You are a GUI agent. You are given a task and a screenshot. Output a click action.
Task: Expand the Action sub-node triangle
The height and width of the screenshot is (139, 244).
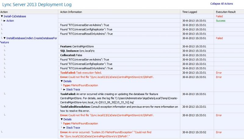[x=5, y=21]
